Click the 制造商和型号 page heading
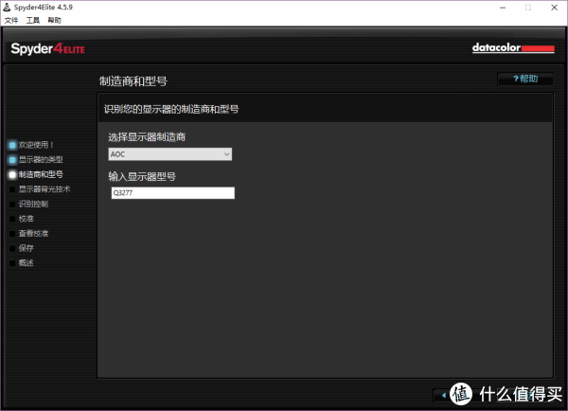 point(133,81)
